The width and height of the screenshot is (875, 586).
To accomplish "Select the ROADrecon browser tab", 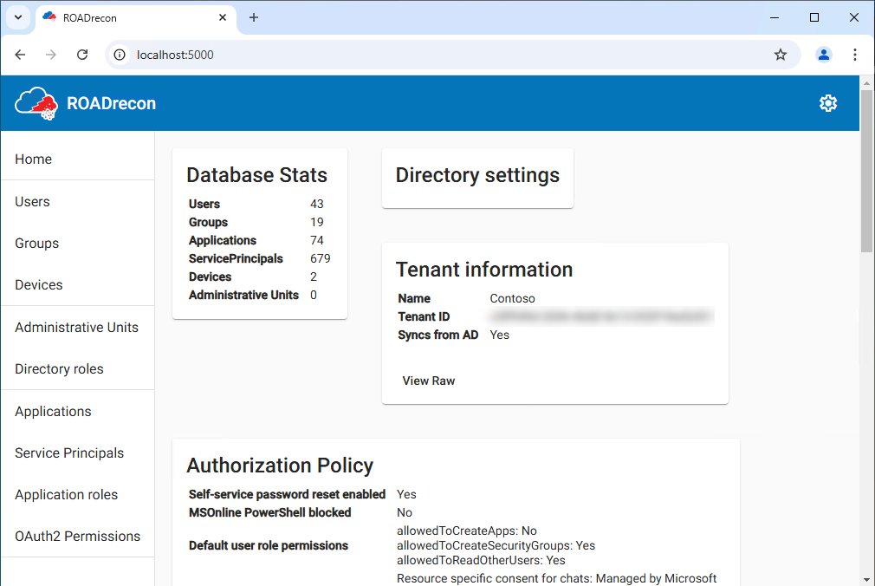I will click(136, 17).
